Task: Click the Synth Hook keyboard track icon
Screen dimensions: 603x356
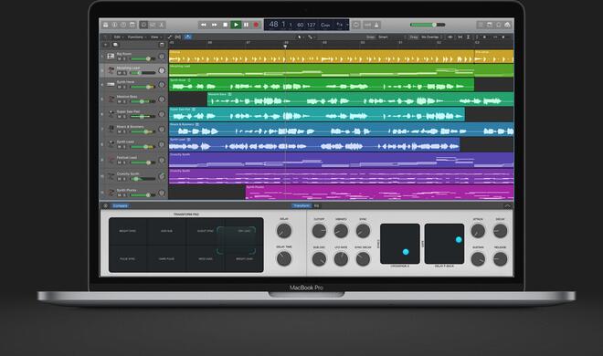Action: [x=111, y=85]
